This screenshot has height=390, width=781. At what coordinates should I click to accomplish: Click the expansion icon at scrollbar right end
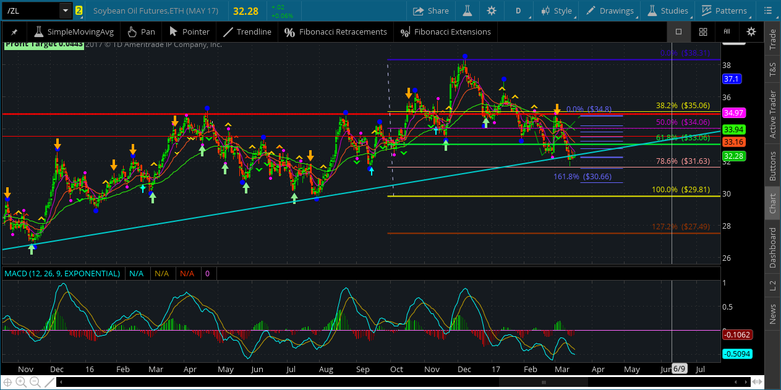click(x=756, y=383)
